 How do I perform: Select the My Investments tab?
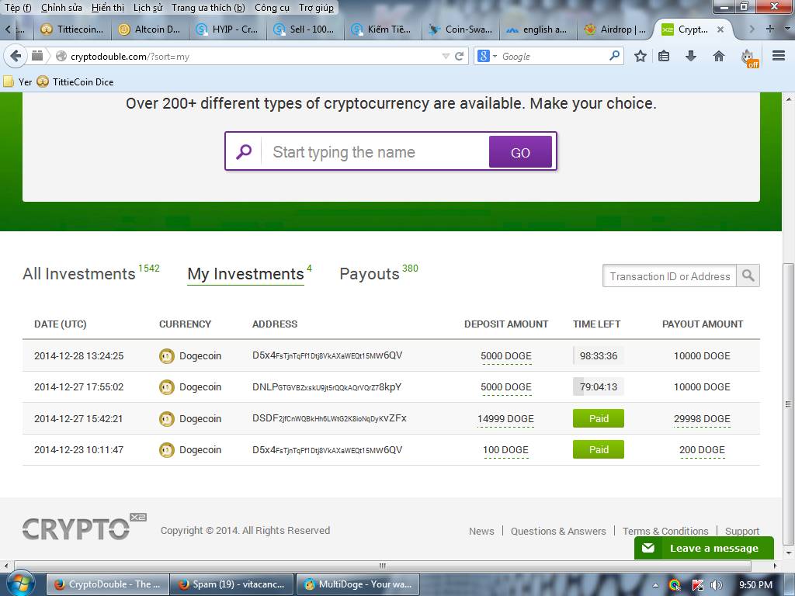pyautogui.click(x=245, y=274)
